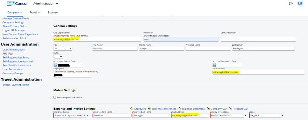Open the help question mark icon
Screen dimensions: 308x120
point(291,3)
